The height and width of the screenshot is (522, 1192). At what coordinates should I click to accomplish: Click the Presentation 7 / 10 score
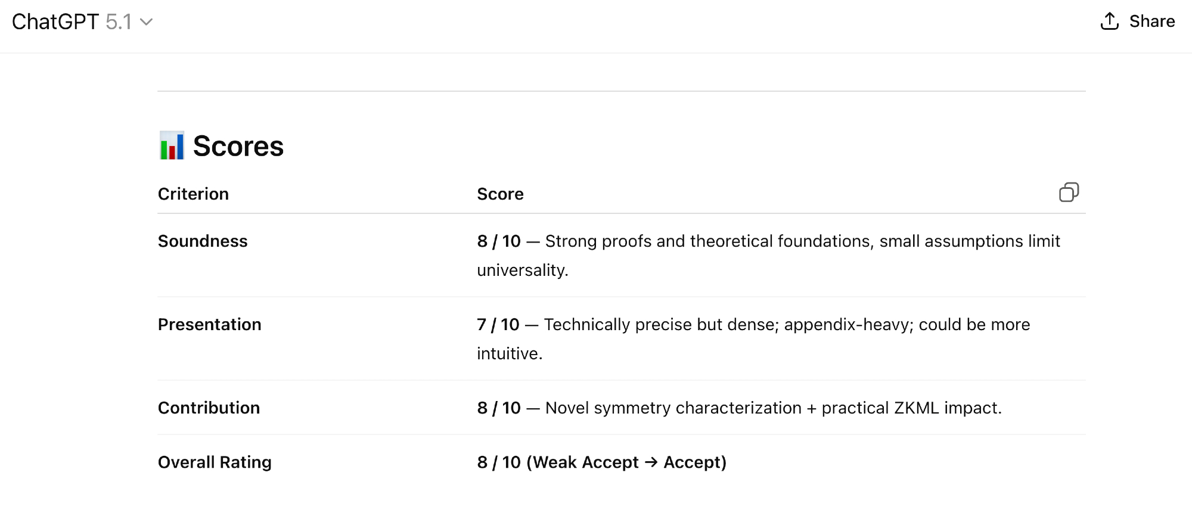coord(498,325)
